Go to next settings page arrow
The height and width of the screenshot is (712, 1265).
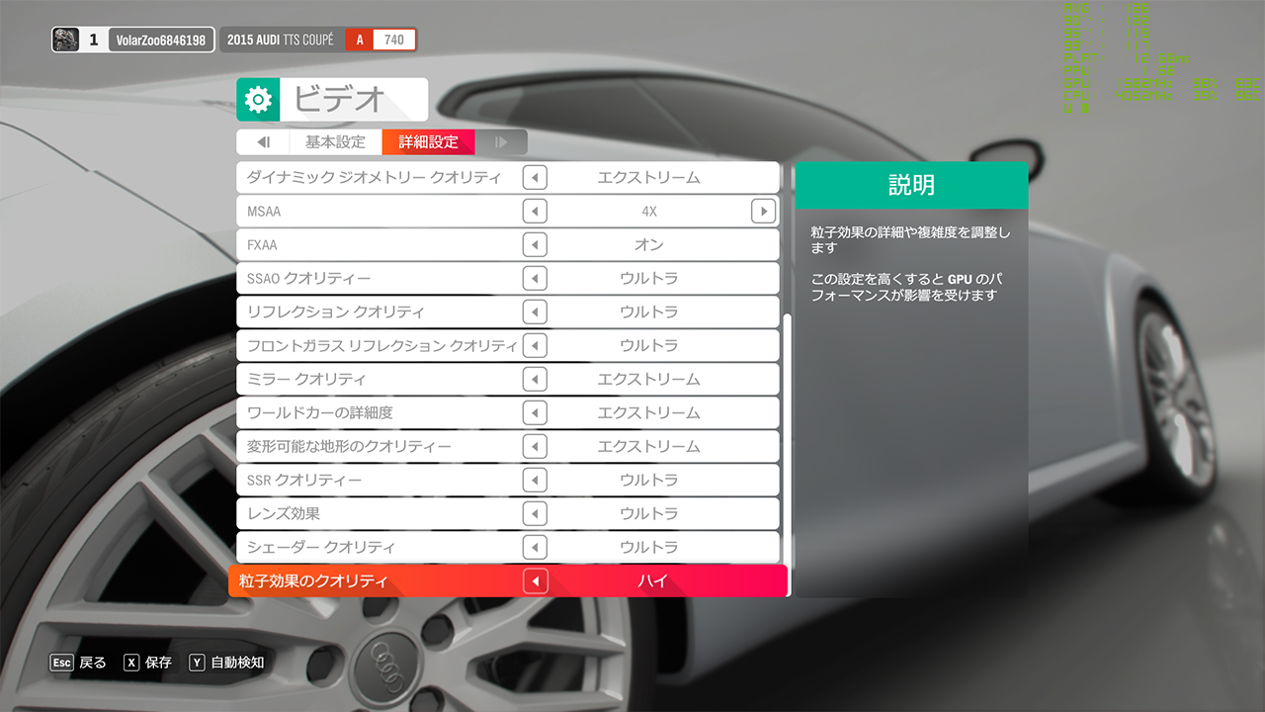pyautogui.click(x=501, y=142)
